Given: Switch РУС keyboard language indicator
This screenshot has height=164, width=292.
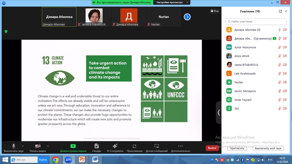Looking at the screenshot, I should point(270,160).
